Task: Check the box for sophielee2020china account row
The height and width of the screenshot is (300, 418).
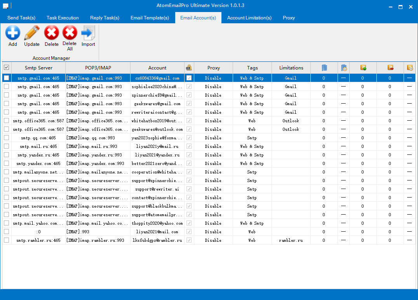Action: point(6,87)
